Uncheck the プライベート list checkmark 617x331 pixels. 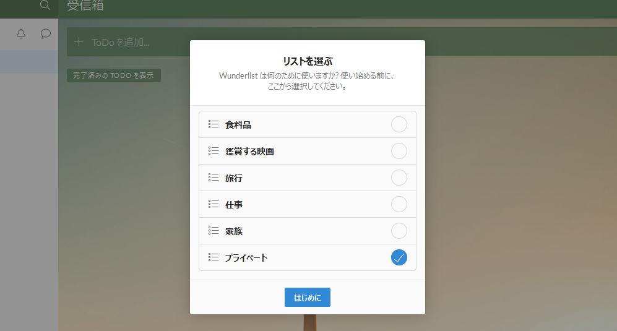click(399, 257)
